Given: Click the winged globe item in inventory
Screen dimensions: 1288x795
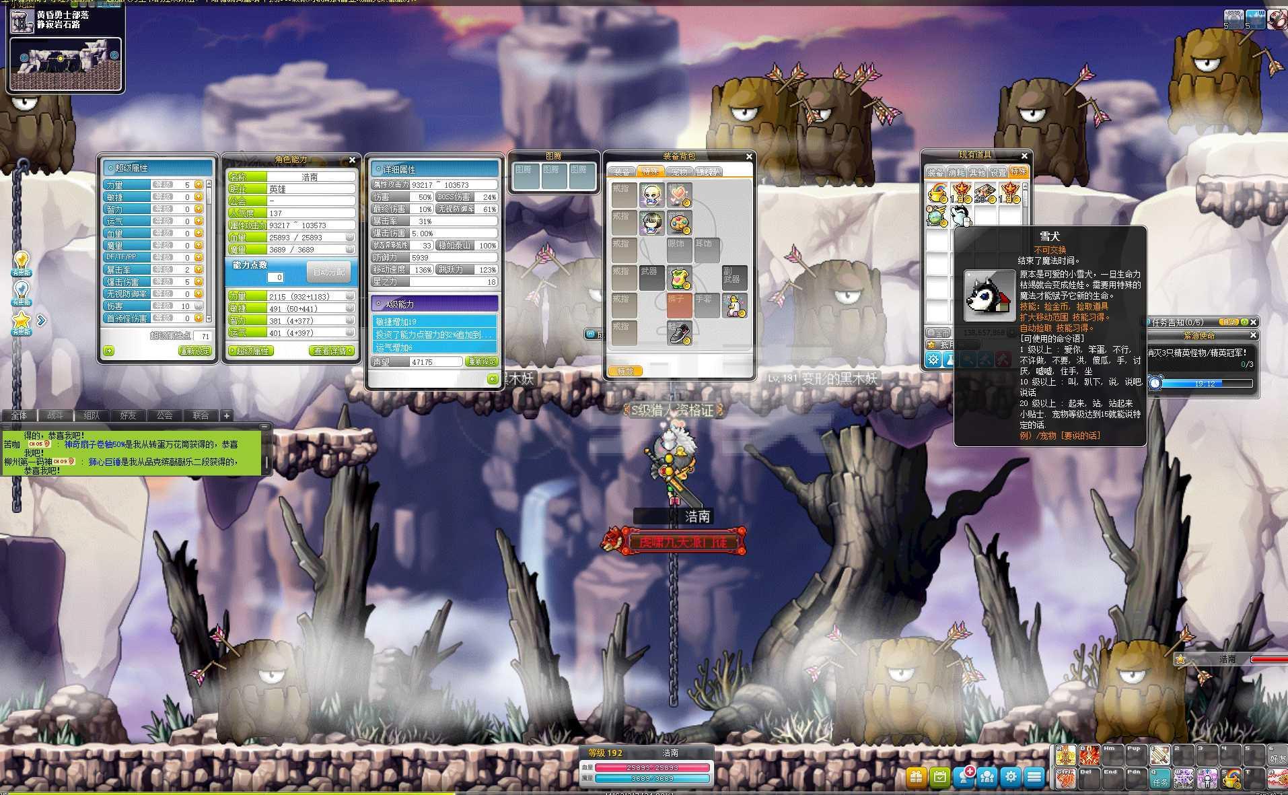Looking at the screenshot, I should (x=937, y=217).
